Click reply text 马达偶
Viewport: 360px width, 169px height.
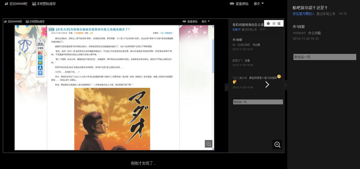click(256, 45)
